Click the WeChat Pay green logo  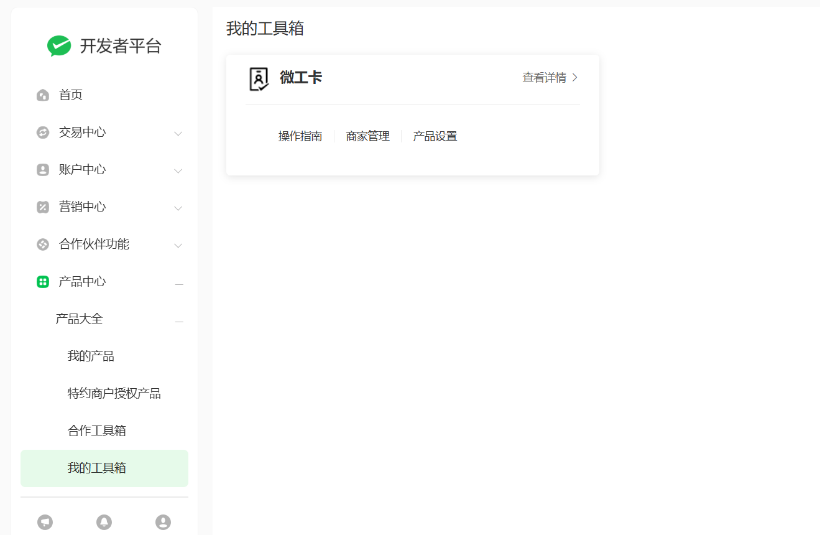[x=59, y=46]
